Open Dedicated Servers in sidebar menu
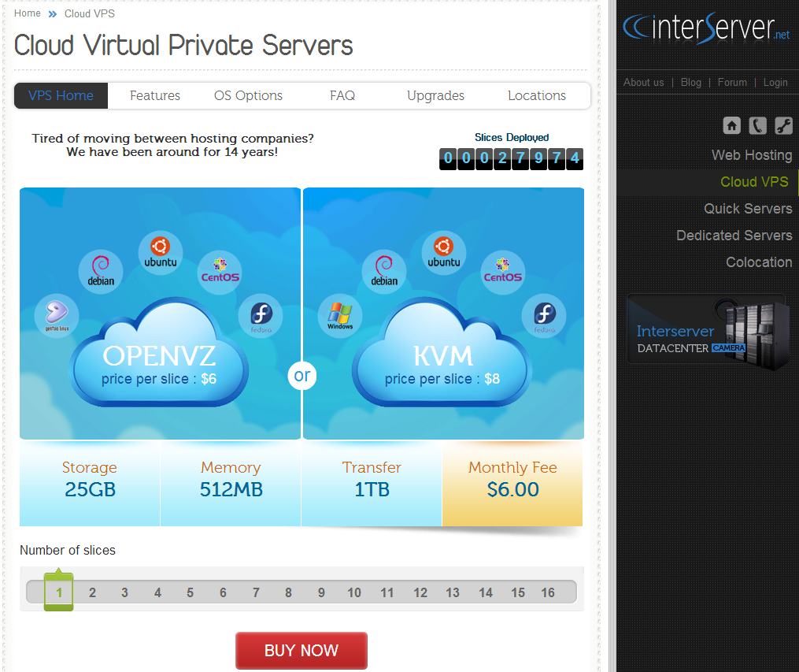This screenshot has width=799, height=672. coord(734,236)
